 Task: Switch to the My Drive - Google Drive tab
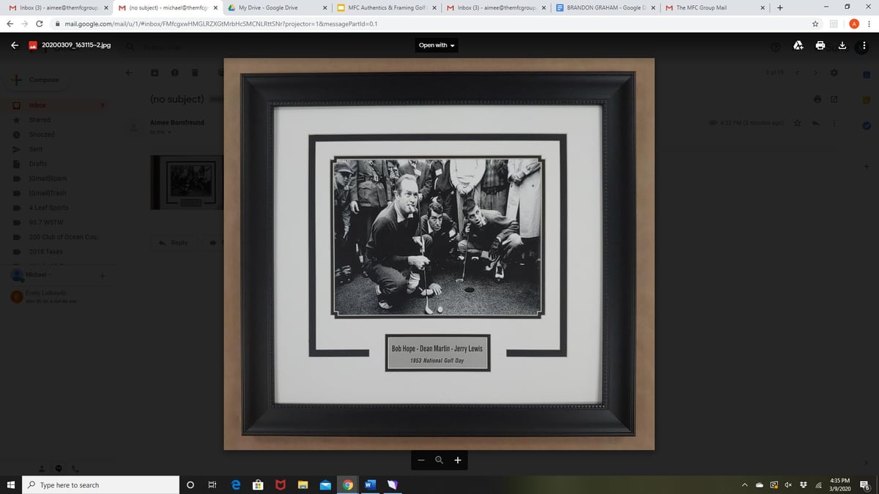tap(267, 8)
